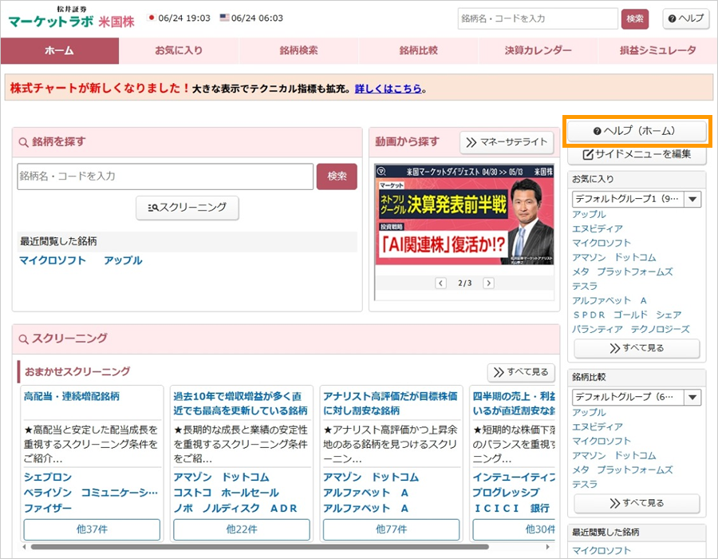
Task: Open the ICICI 銀行 link
Action: click(x=511, y=508)
